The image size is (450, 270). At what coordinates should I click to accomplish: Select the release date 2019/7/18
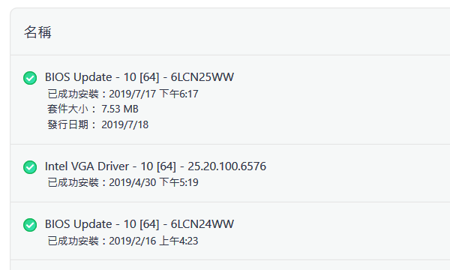point(124,124)
